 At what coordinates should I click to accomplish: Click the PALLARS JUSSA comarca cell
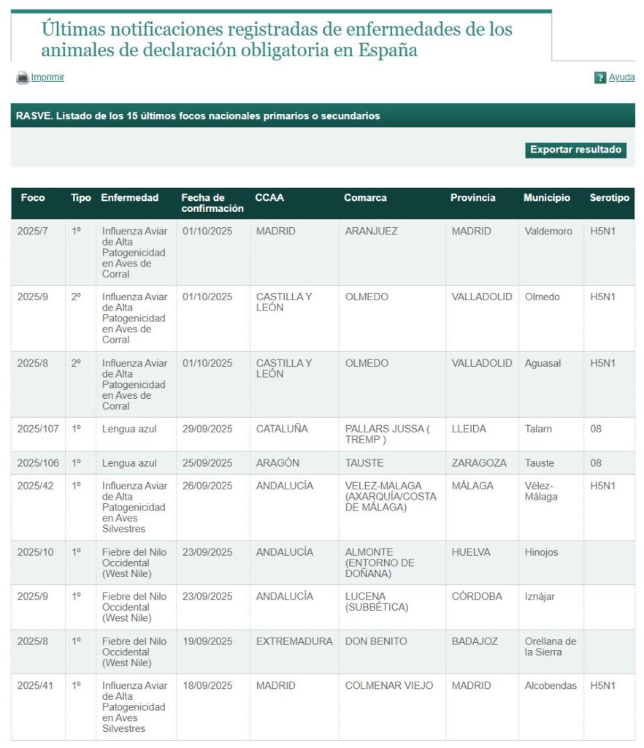pos(387,434)
